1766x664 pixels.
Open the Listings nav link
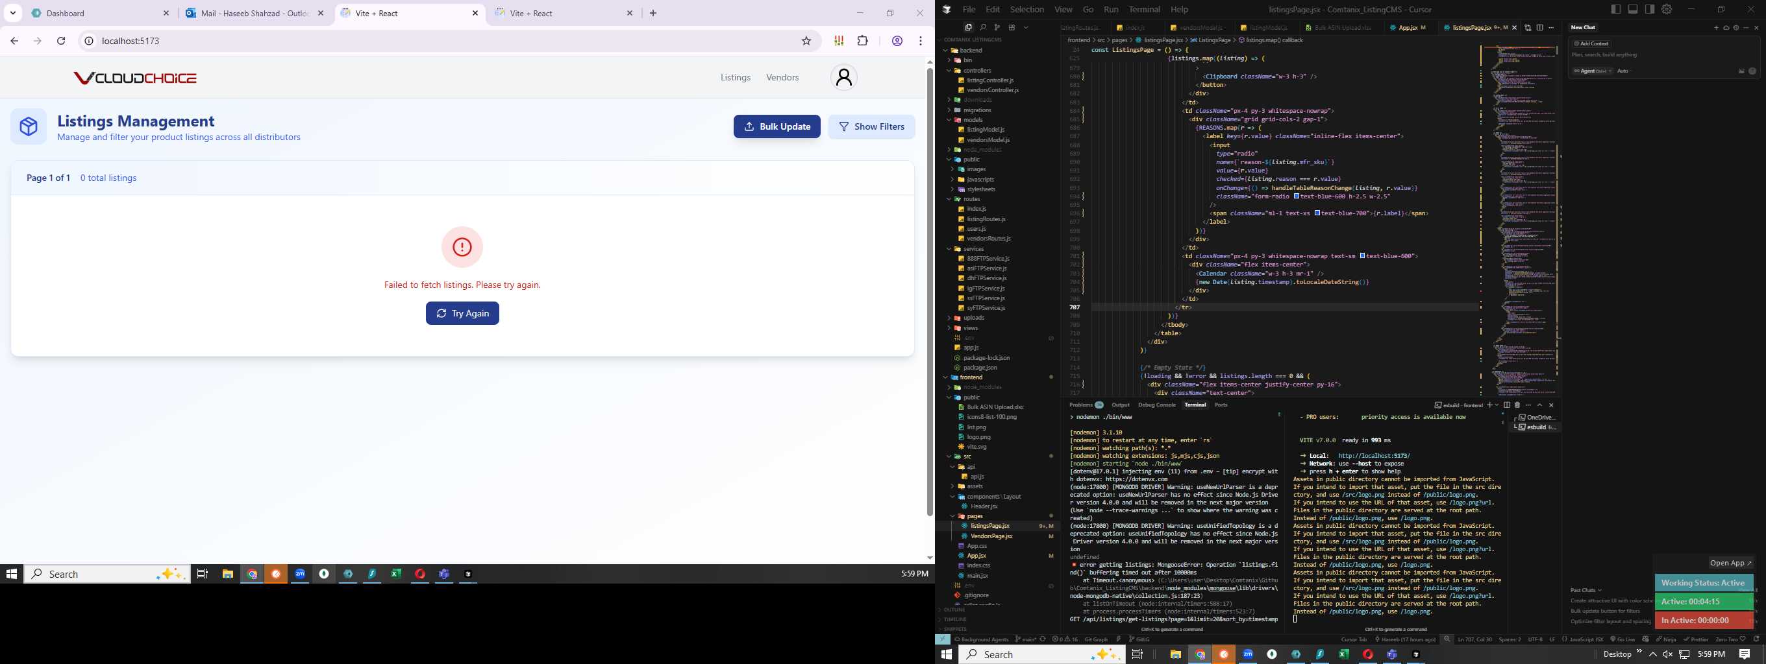tap(736, 77)
